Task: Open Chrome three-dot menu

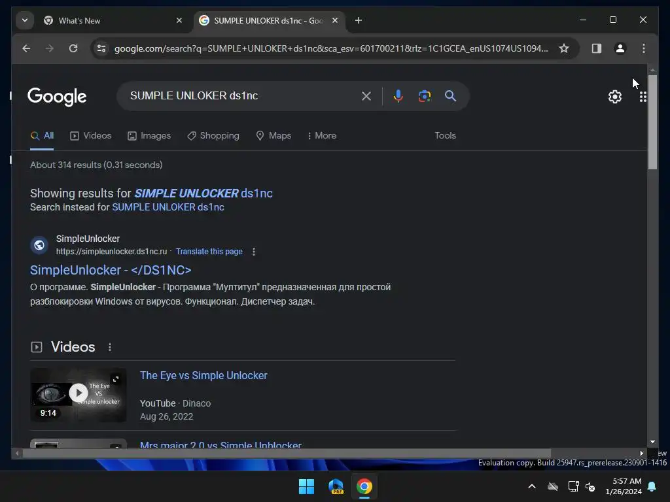Action: (x=644, y=48)
